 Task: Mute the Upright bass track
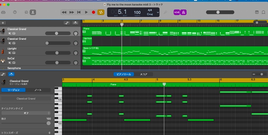tap(10, 53)
